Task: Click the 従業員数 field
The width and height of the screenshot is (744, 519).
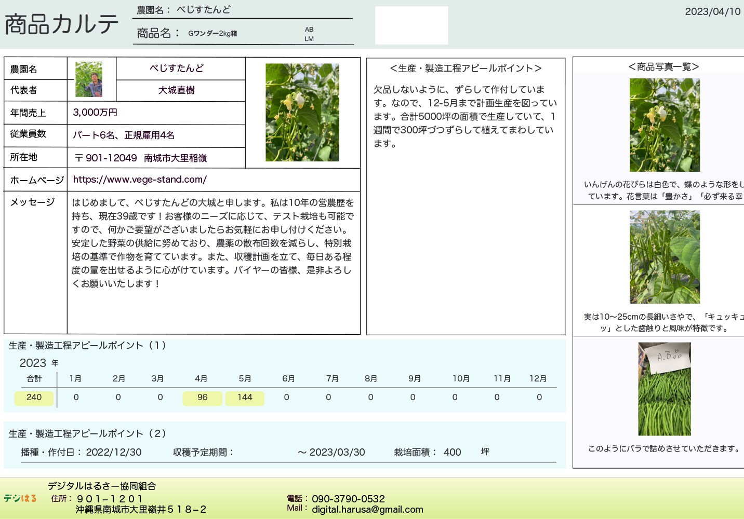Action: point(124,135)
